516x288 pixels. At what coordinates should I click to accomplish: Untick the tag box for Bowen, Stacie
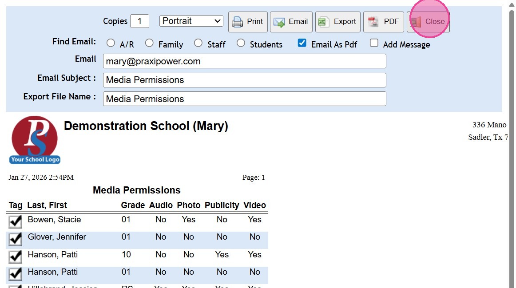tap(16, 221)
